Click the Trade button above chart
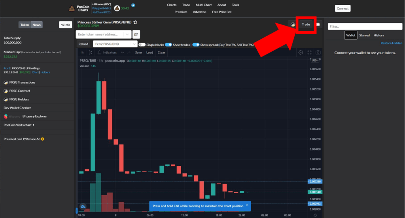 (x=306, y=24)
